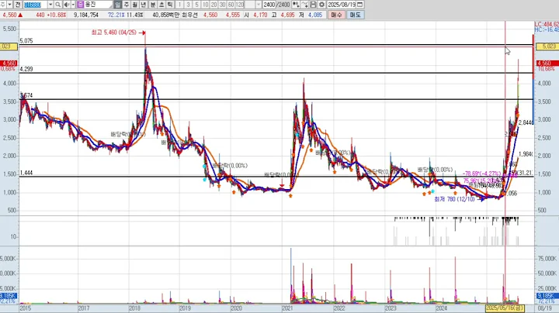The width and height of the screenshot is (559, 313).
Task: Select the second (초) chart period
Action: pos(161,5)
